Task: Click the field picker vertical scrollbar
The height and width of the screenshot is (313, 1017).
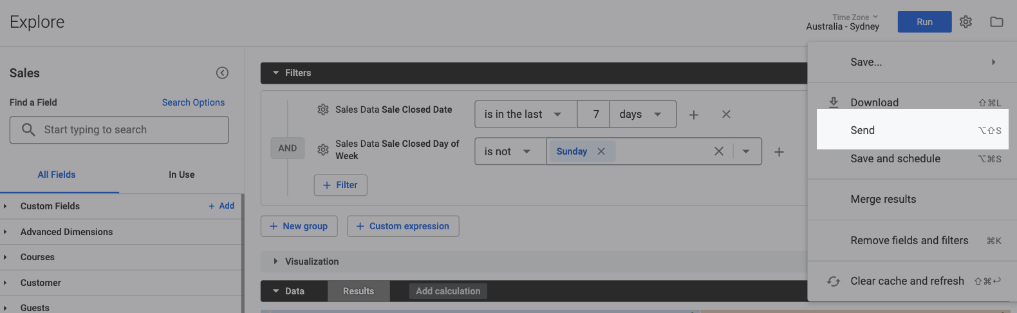Action: click(243, 253)
